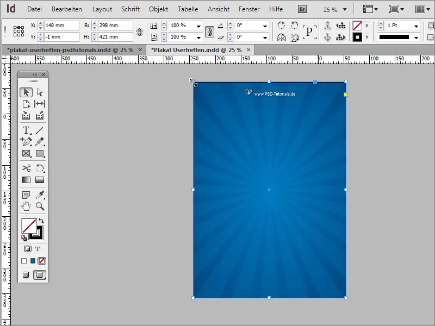Toggle constrain proportions for scaling chain icon
Image resolution: width=435 pixels, height=326 pixels.
(209, 32)
